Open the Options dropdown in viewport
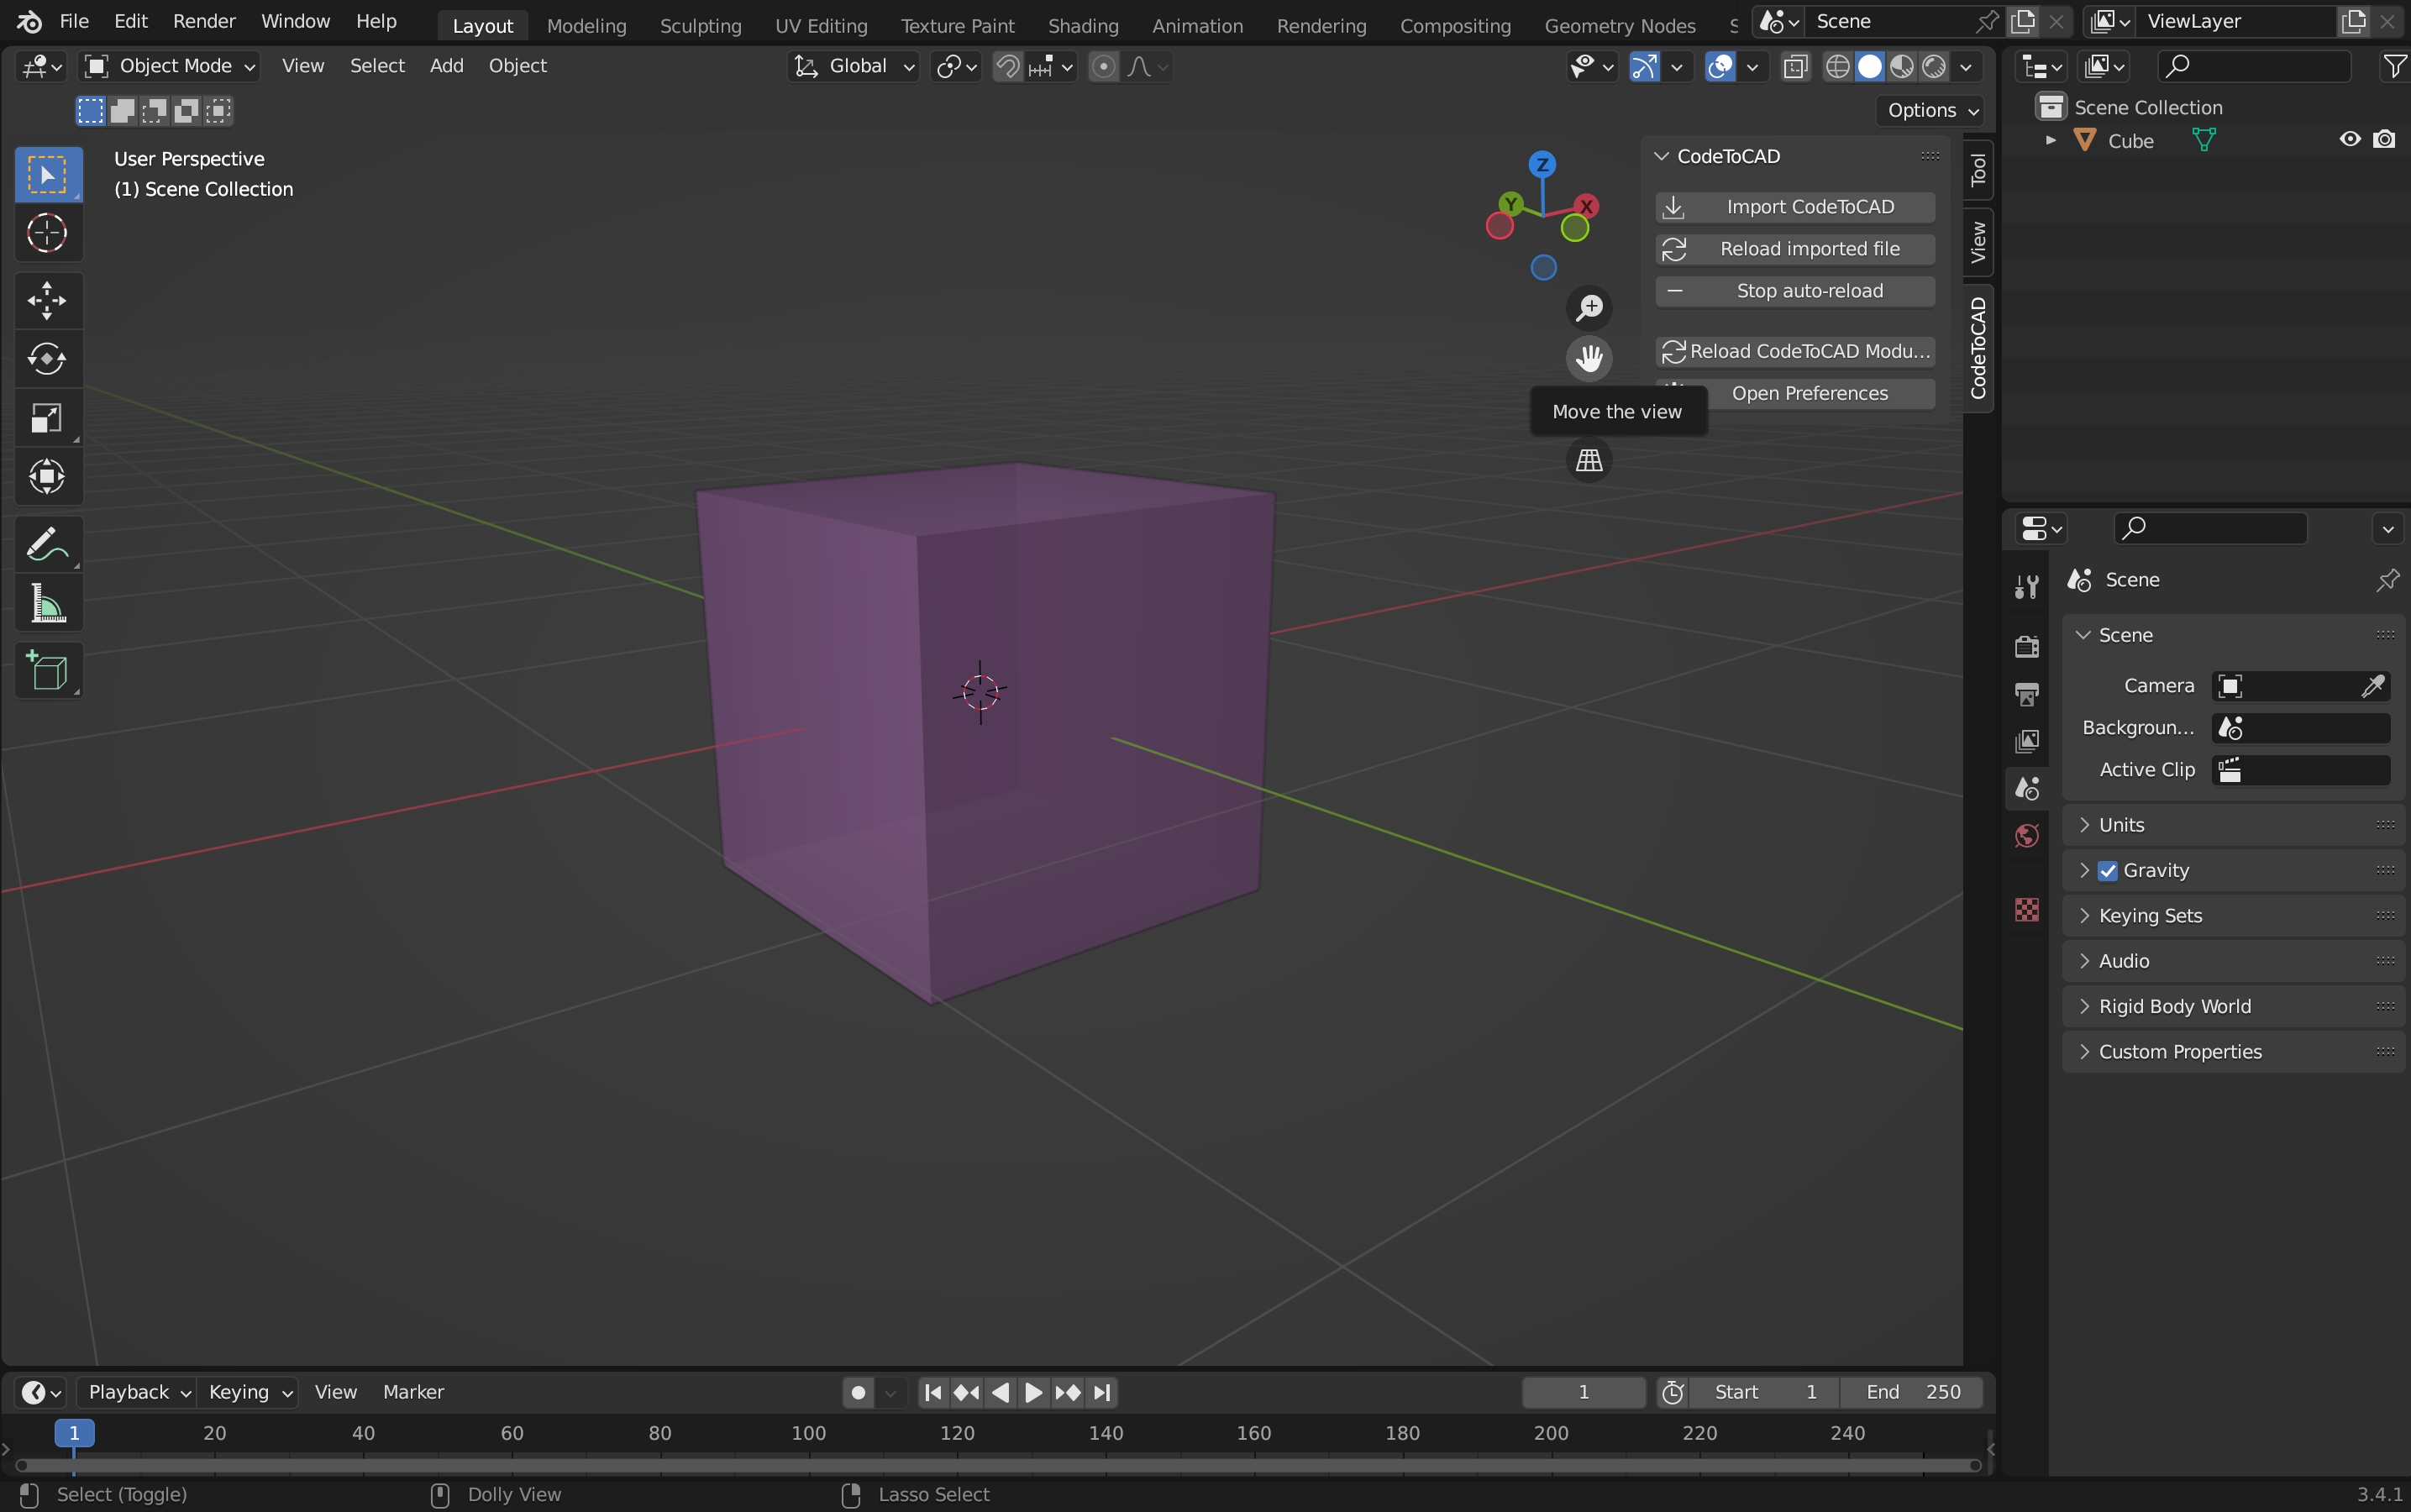Viewport: 2411px width, 1512px height. tap(1932, 110)
